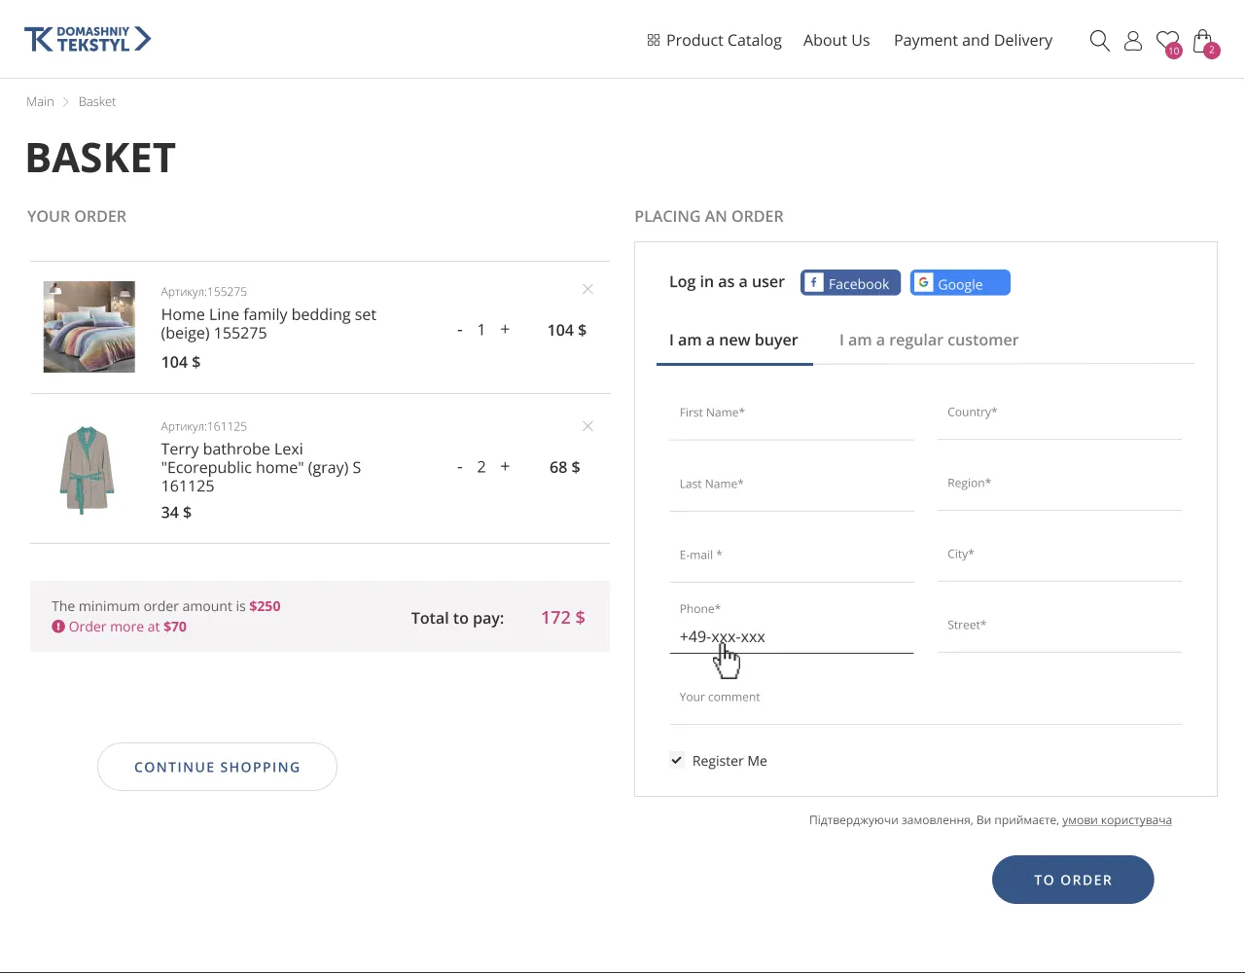This screenshot has width=1245, height=973.
Task: Click the Phone number field
Action: pos(792,627)
